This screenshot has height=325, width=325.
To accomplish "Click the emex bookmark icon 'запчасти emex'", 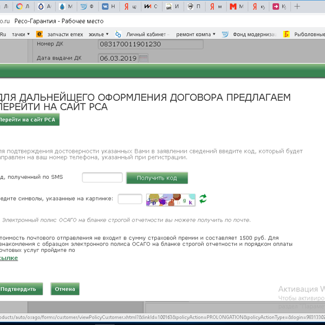I will click(40, 34).
